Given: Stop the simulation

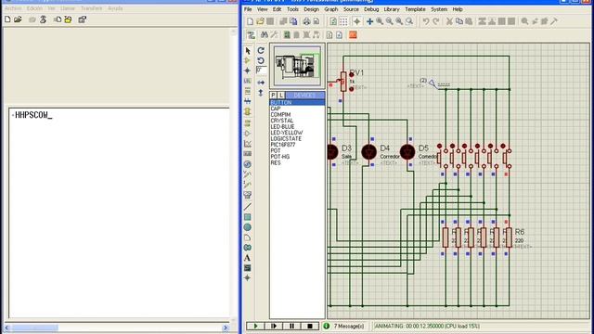Looking at the screenshot, I should click(x=310, y=326).
